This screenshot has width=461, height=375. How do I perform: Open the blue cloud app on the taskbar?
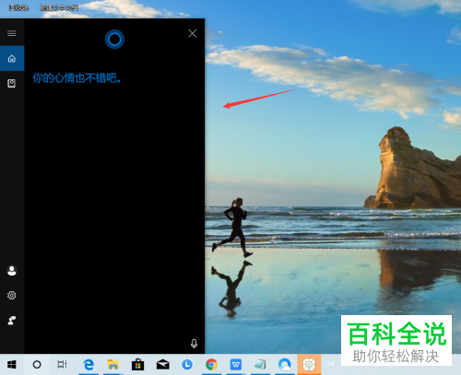[285, 365]
